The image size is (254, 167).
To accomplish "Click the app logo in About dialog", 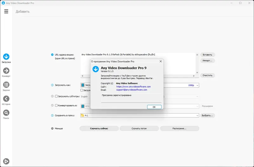I will tap(96, 69).
